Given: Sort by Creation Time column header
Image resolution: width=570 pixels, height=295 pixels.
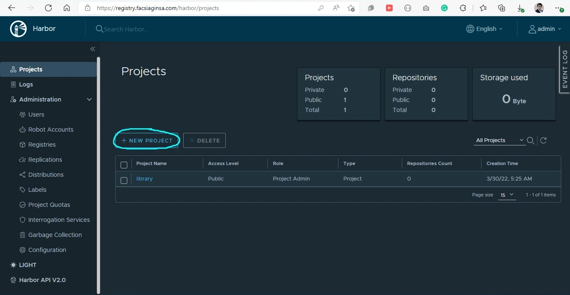Looking at the screenshot, I should 502,163.
